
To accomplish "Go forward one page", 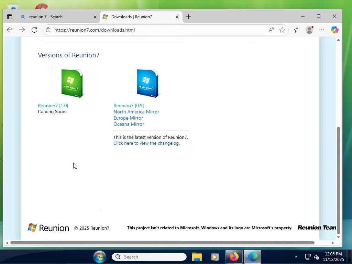I will [x=22, y=30].
